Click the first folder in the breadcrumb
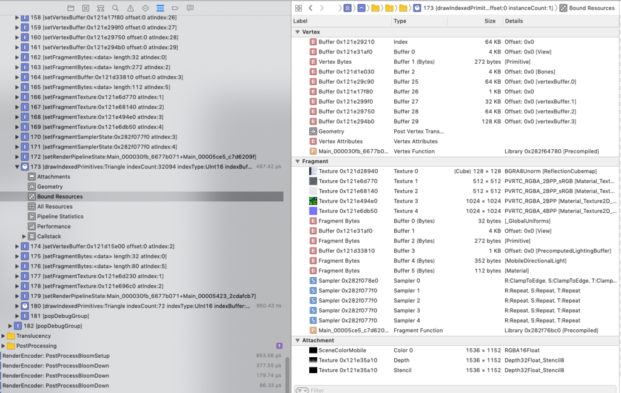 (x=375, y=8)
